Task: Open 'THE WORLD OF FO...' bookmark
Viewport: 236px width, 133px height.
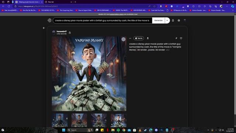Action: click(x=47, y=10)
